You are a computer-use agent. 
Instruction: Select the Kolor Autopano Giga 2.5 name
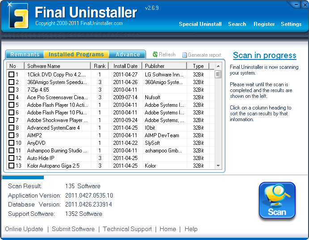53,166
